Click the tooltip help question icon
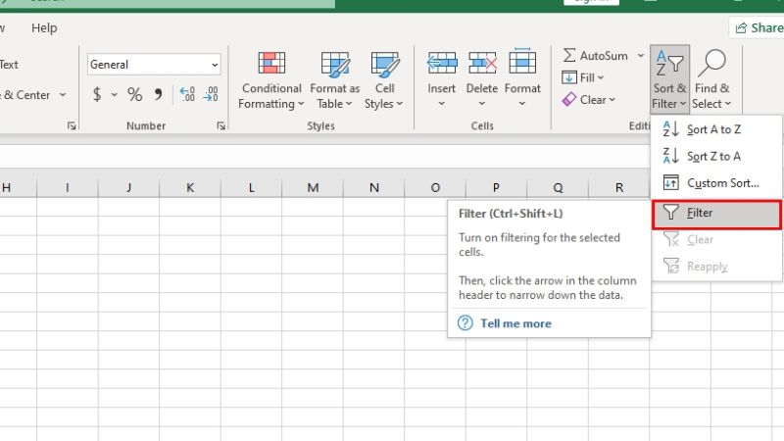Image resolution: width=784 pixels, height=441 pixels. point(465,323)
